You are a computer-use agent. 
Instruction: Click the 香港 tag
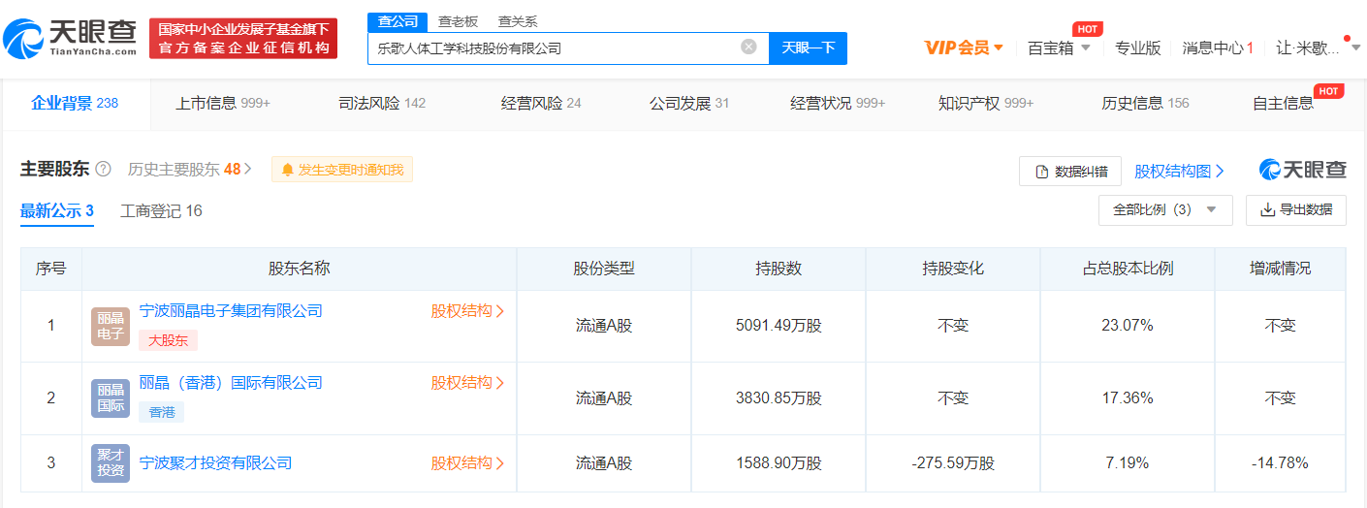click(162, 412)
